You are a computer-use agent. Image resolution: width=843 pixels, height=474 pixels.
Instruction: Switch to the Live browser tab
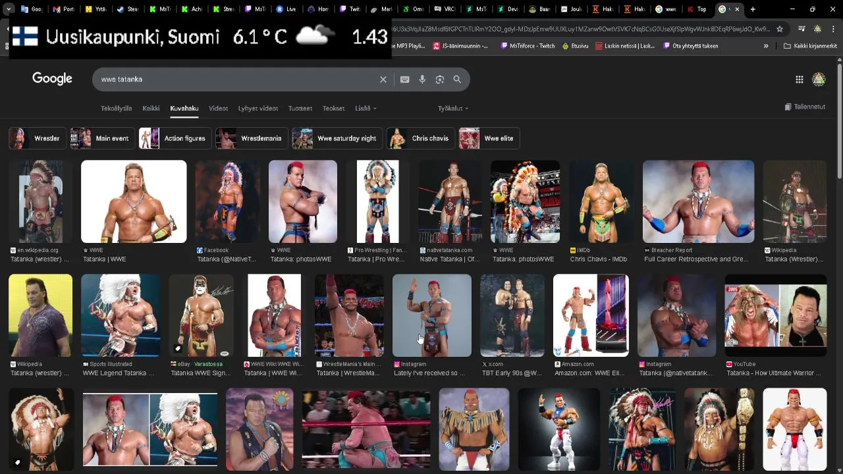click(286, 9)
